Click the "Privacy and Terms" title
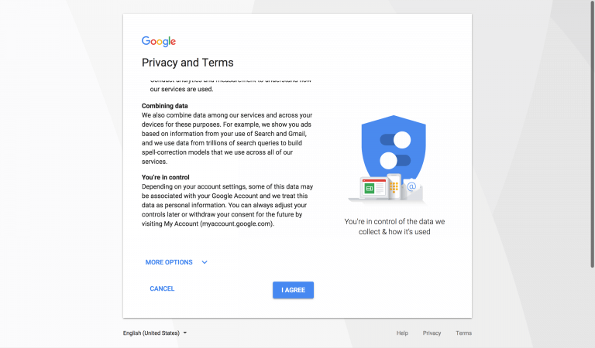 coord(187,63)
